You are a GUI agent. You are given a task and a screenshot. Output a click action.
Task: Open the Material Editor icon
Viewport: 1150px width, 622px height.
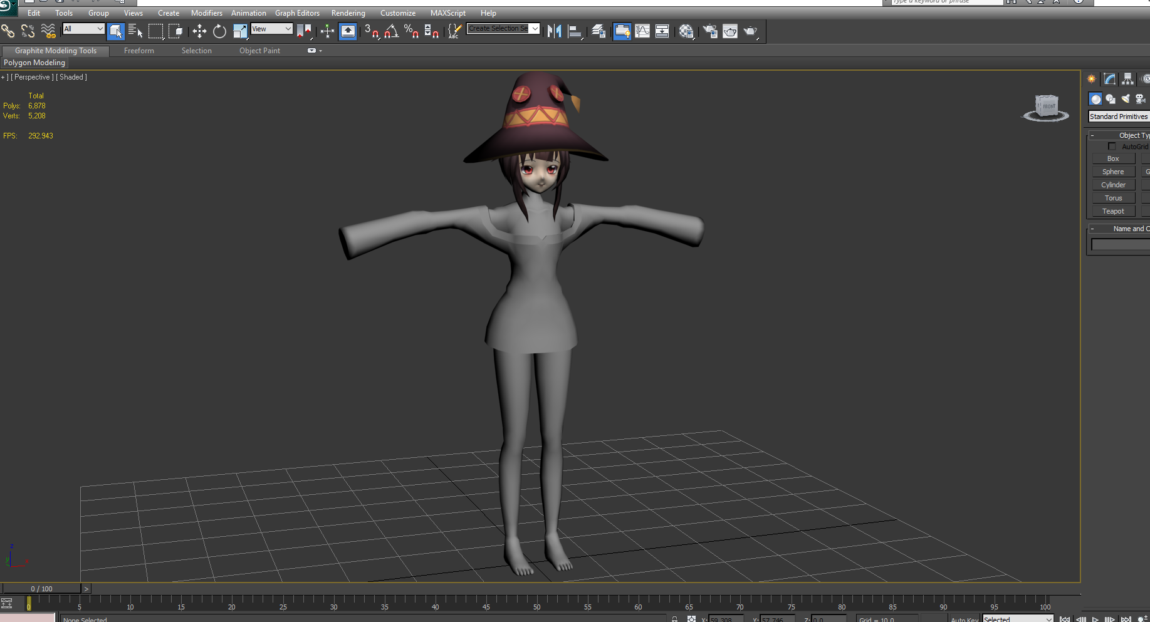(686, 31)
